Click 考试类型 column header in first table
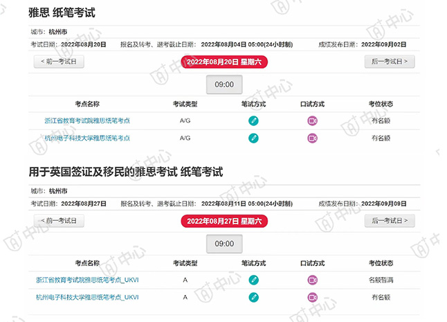 pyautogui.click(x=185, y=104)
